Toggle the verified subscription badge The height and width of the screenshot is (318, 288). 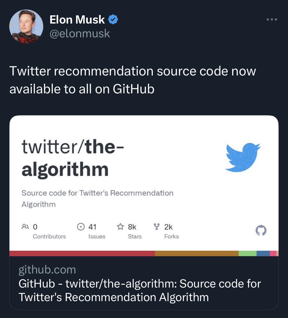pyautogui.click(x=113, y=19)
